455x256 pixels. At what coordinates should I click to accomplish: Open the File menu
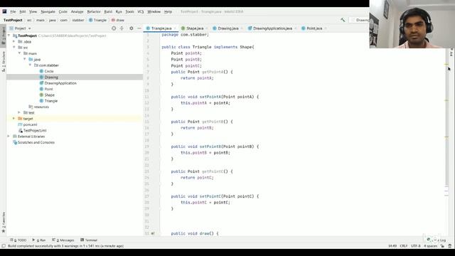point(13,11)
